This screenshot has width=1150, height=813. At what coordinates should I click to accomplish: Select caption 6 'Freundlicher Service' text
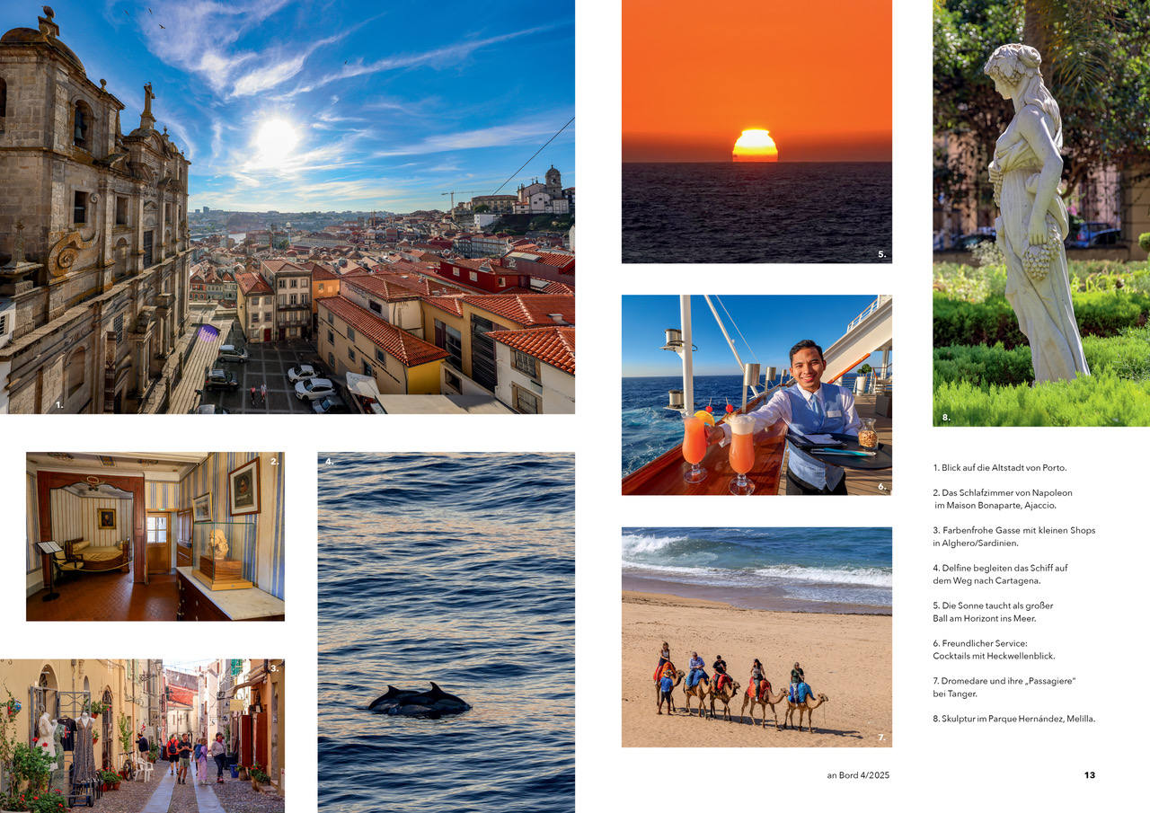pyautogui.click(x=994, y=650)
